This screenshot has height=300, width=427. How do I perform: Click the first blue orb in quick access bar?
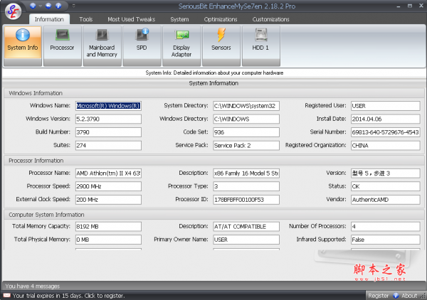(33, 6)
